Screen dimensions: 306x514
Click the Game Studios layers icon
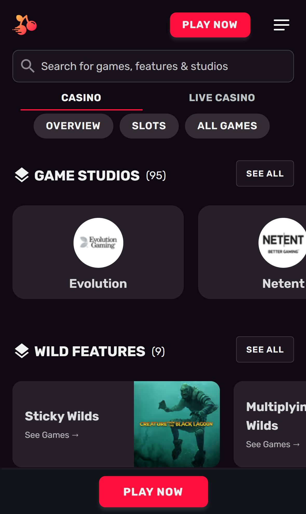[22, 175]
